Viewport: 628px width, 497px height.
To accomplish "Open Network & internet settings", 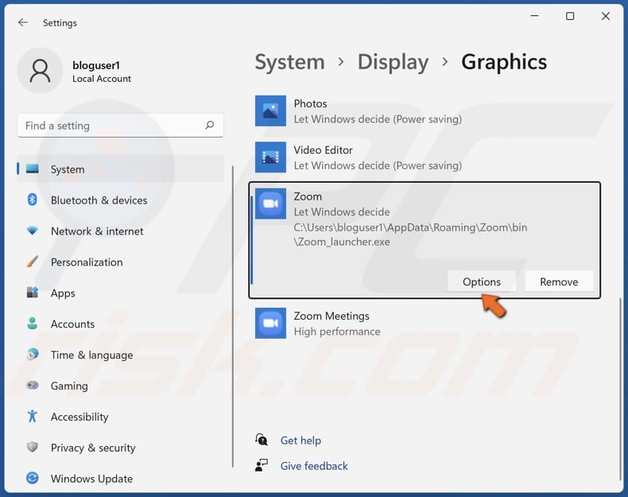I will [121, 231].
